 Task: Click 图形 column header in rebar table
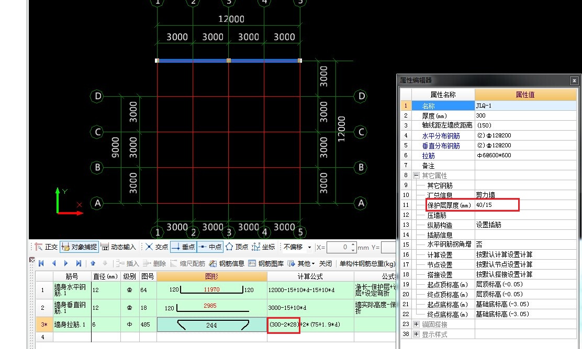tap(212, 276)
